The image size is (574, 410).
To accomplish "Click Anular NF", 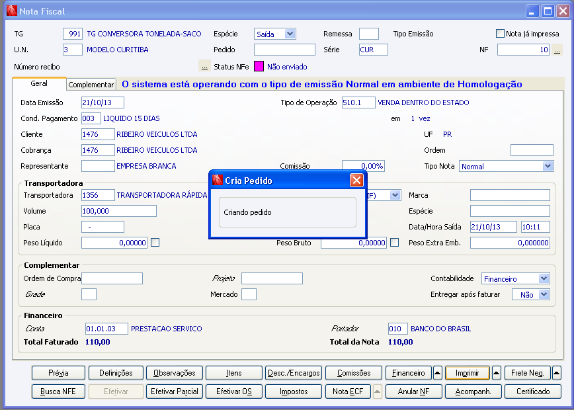I will (414, 391).
